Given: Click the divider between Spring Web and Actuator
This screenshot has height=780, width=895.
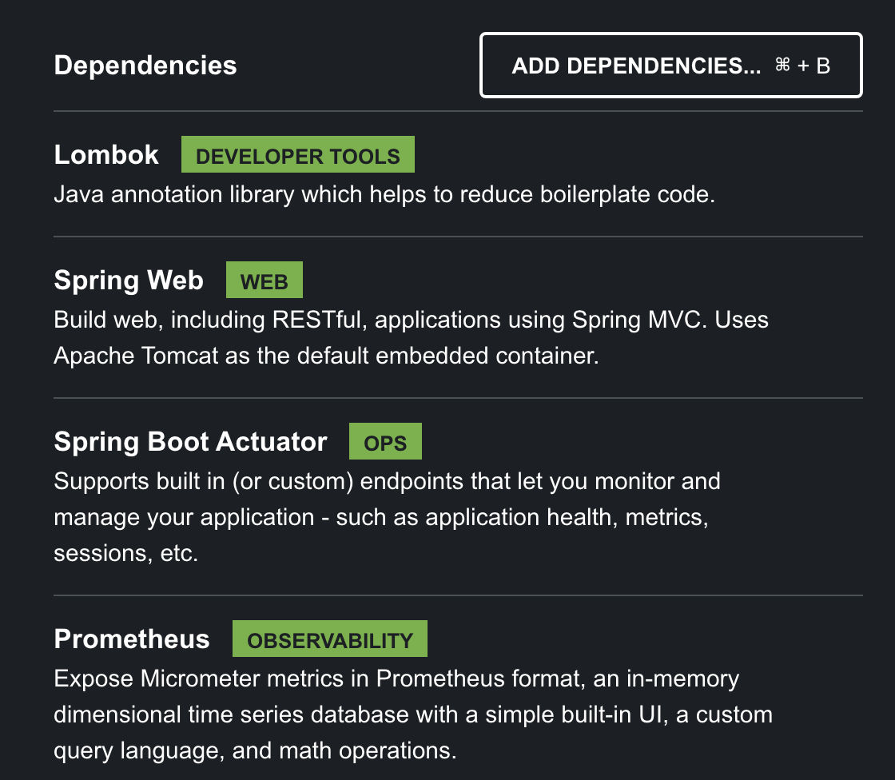Looking at the screenshot, I should (458, 397).
